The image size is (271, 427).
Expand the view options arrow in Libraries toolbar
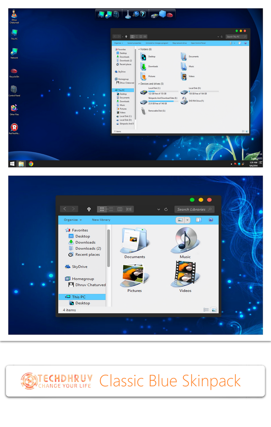pos(188,220)
